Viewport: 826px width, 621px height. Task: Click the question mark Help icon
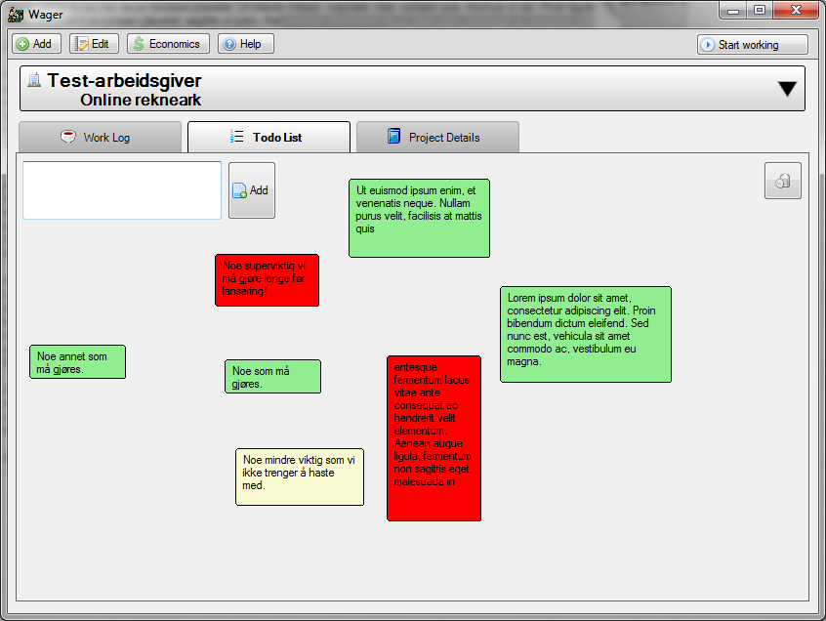coord(229,44)
